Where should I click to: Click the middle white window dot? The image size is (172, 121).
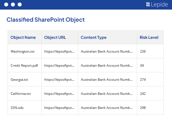13,5
